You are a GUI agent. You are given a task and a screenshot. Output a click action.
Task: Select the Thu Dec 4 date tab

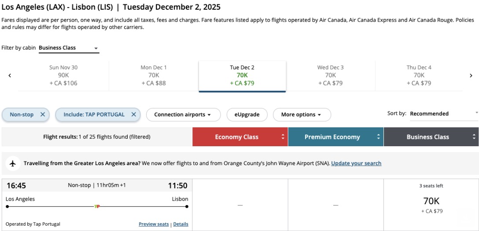[419, 75]
